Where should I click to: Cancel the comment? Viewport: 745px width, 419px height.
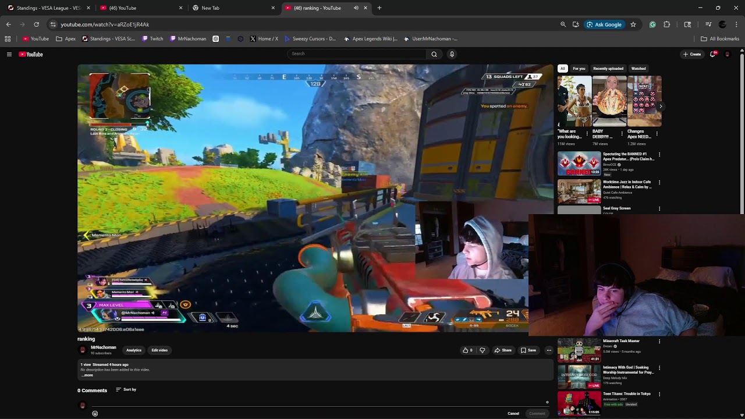pyautogui.click(x=513, y=414)
